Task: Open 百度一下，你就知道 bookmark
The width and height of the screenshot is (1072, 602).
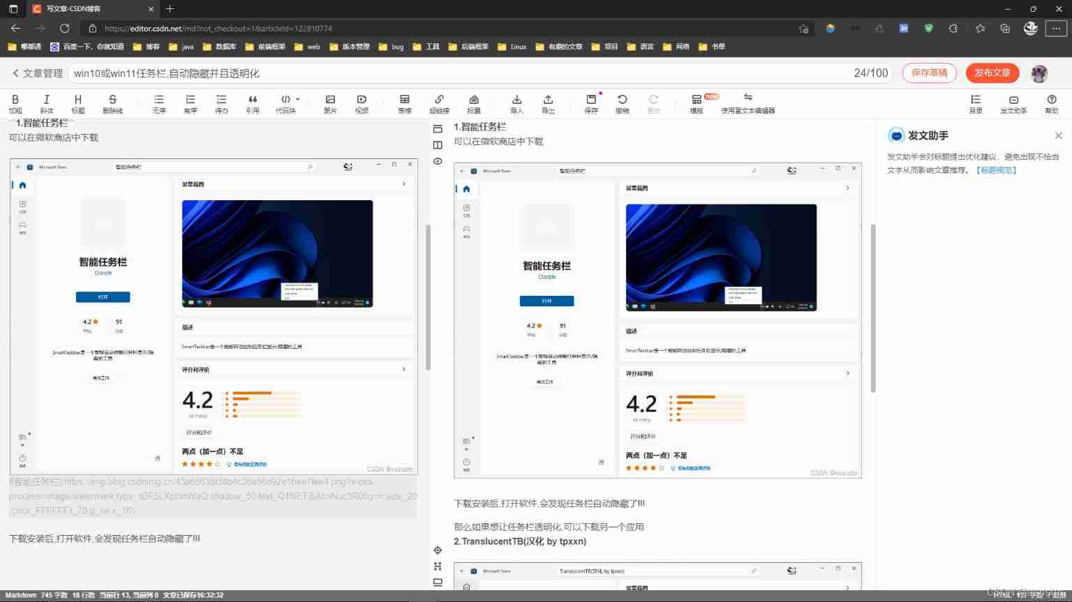Action: tap(87, 47)
